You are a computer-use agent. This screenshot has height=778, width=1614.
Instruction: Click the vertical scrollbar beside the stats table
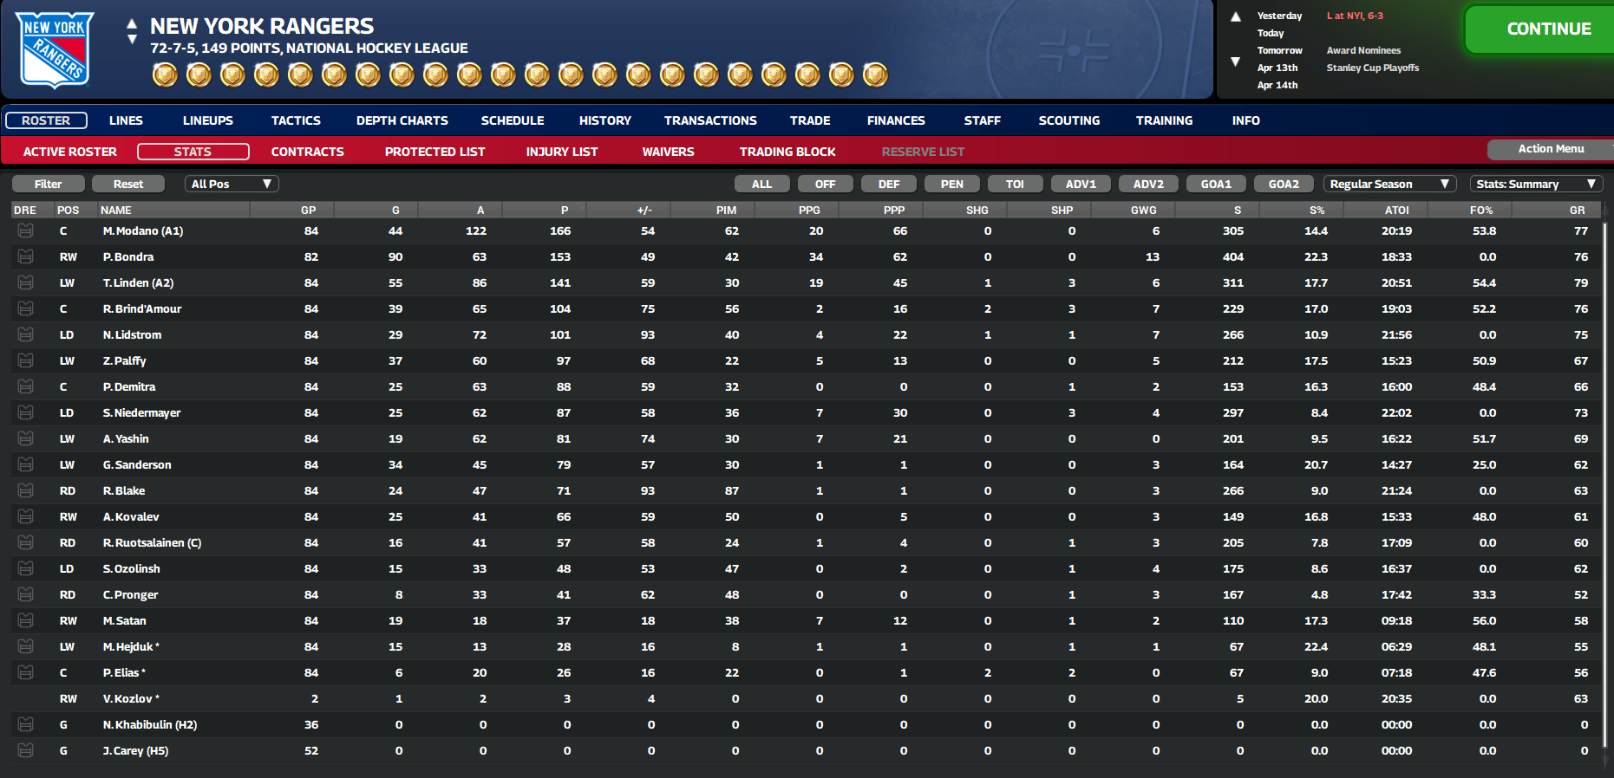coord(1605,485)
